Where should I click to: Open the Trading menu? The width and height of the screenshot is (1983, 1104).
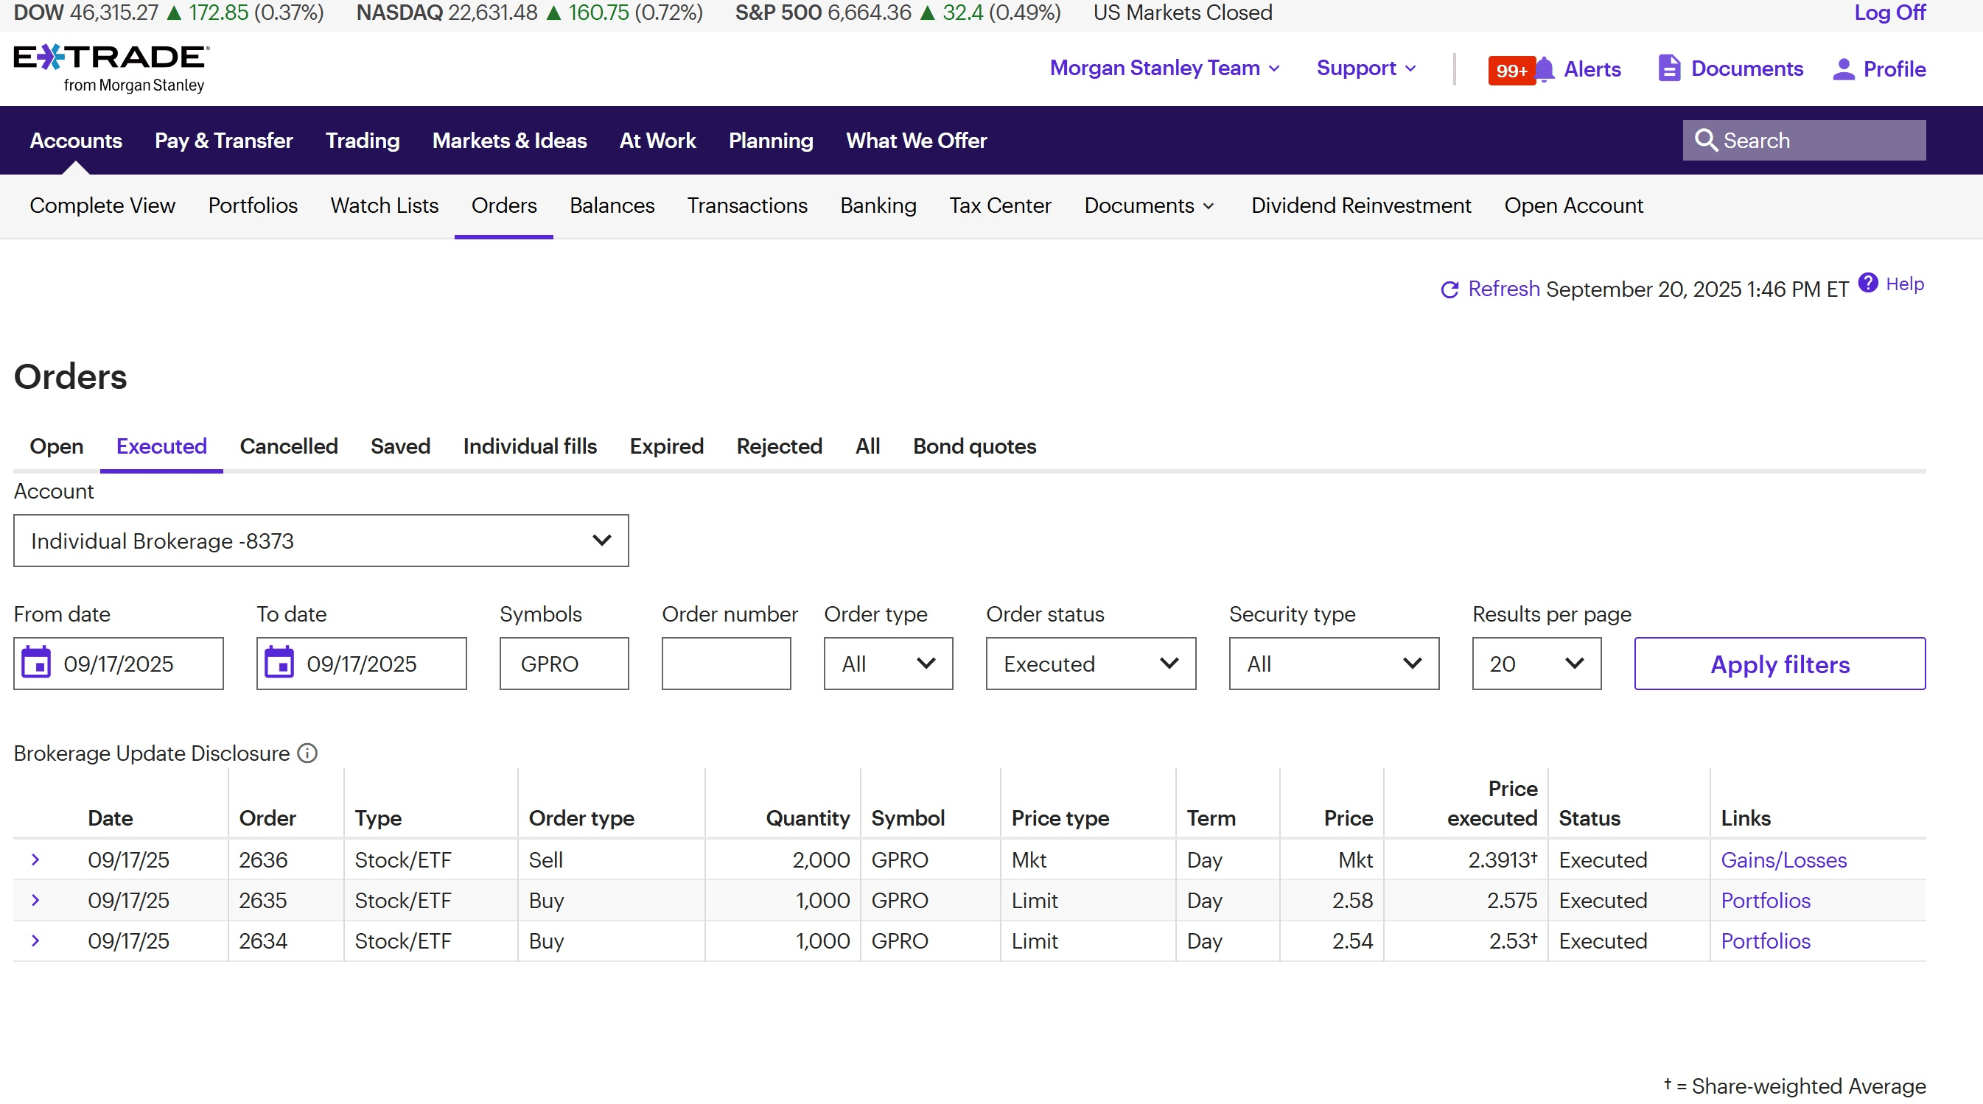point(362,140)
